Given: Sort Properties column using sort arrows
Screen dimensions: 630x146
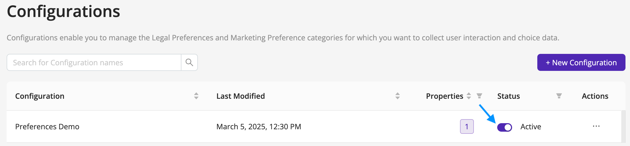Looking at the screenshot, I should (x=469, y=96).
